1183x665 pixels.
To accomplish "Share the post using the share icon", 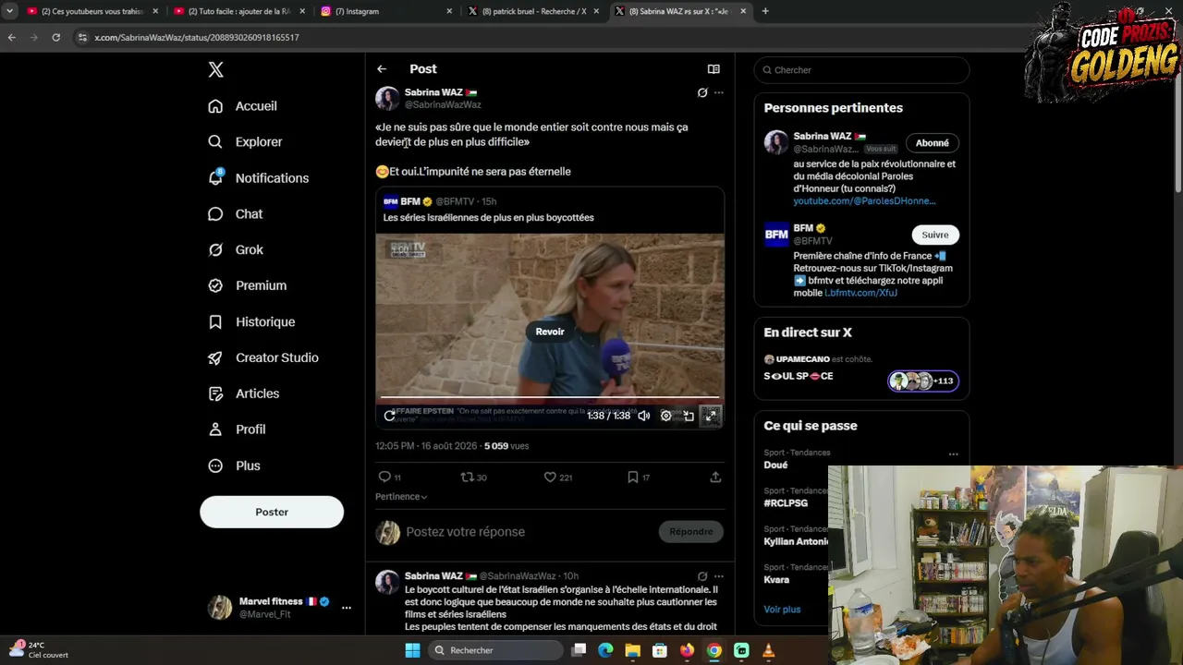I will 715,478.
